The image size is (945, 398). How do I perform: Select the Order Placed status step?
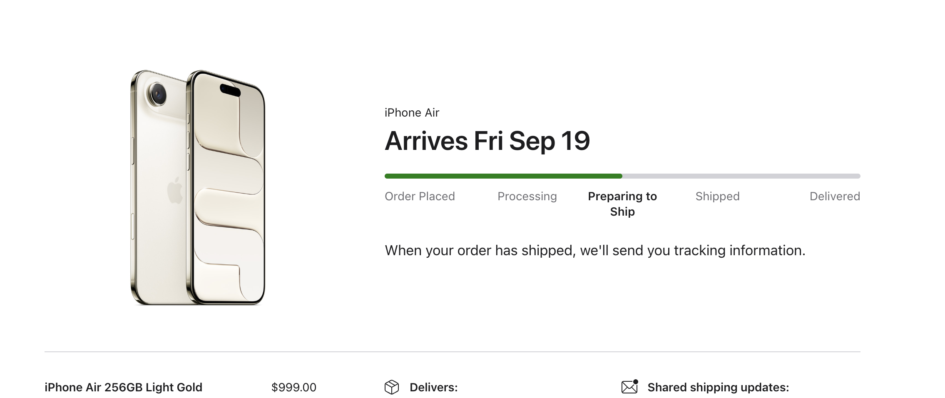click(420, 196)
